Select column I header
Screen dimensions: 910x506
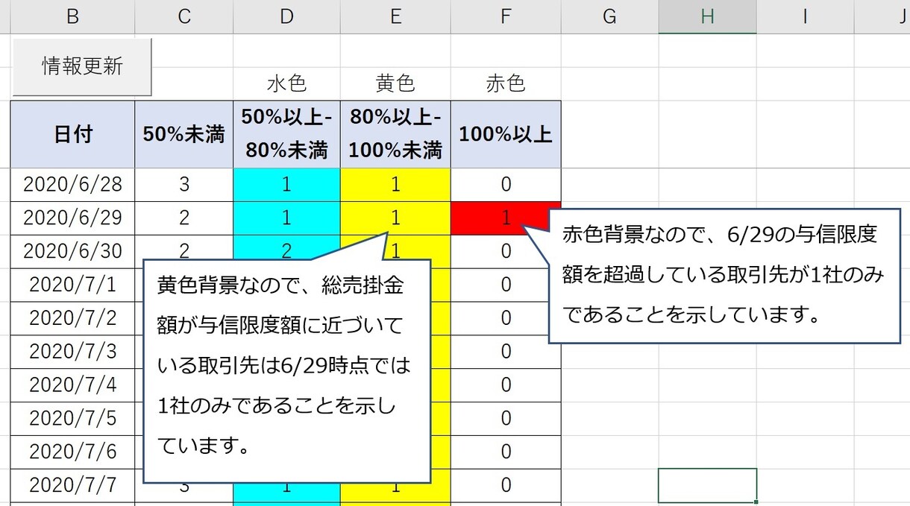pyautogui.click(x=805, y=16)
